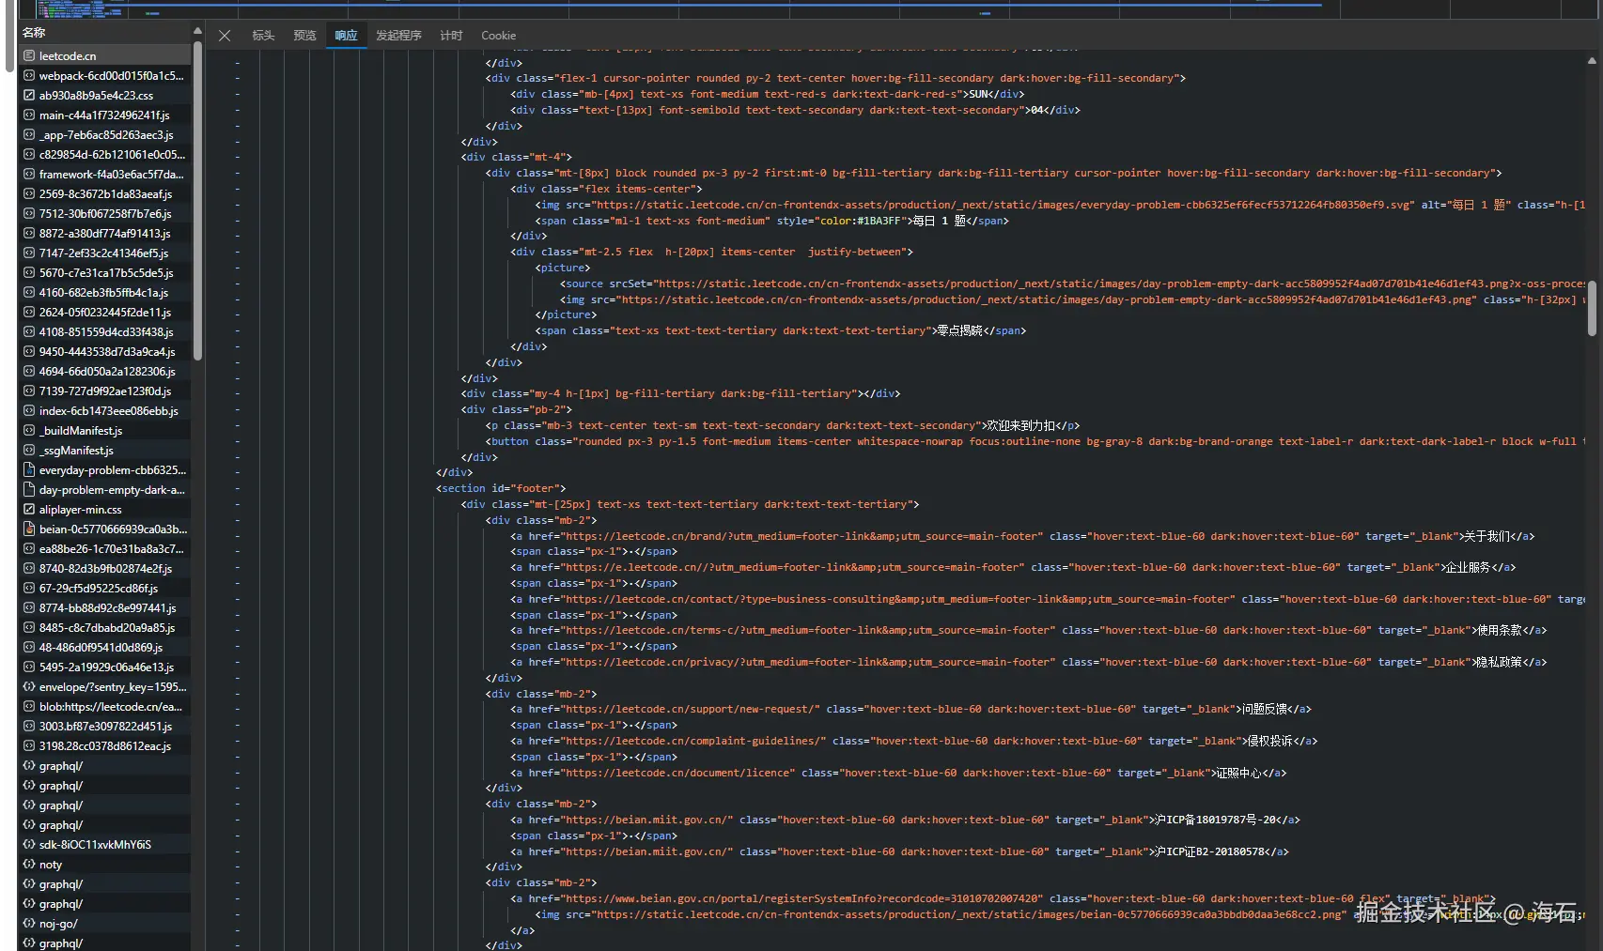
Task: Open 8872-a380df774af91413.js request
Action: click(x=105, y=234)
